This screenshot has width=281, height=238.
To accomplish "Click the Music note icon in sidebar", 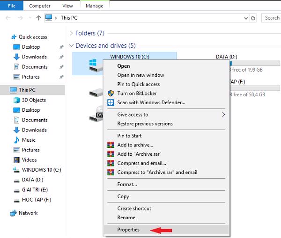I will click(x=17, y=140).
